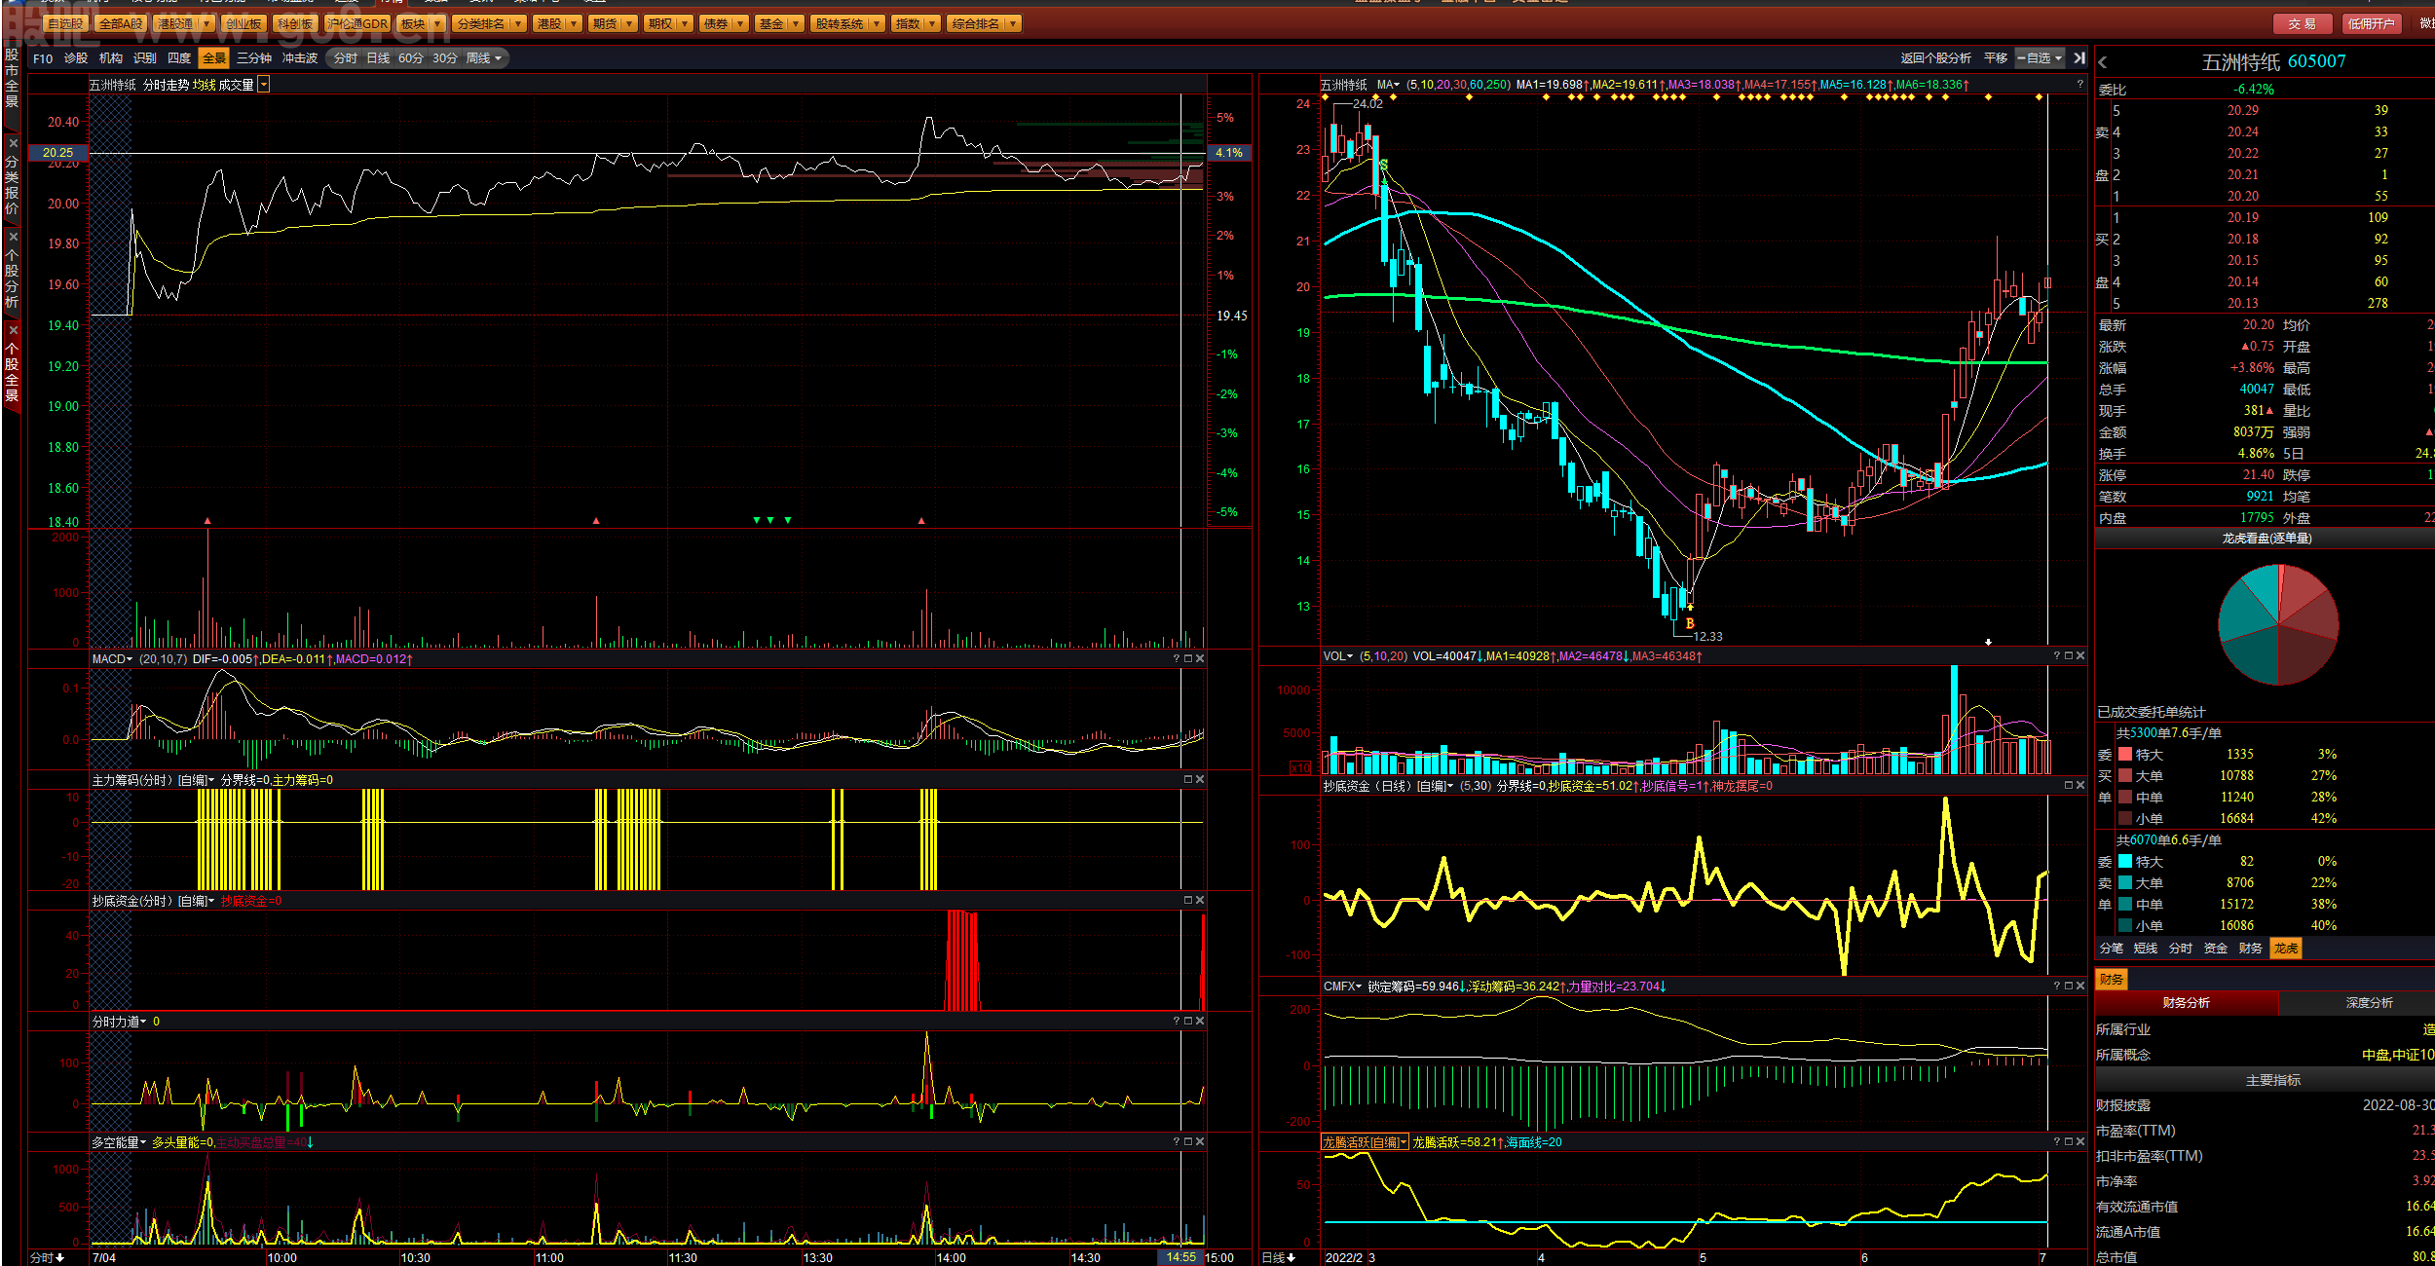Open help icon on the daily K-line chart
This screenshot has height=1266, width=2435.
(x=2079, y=84)
